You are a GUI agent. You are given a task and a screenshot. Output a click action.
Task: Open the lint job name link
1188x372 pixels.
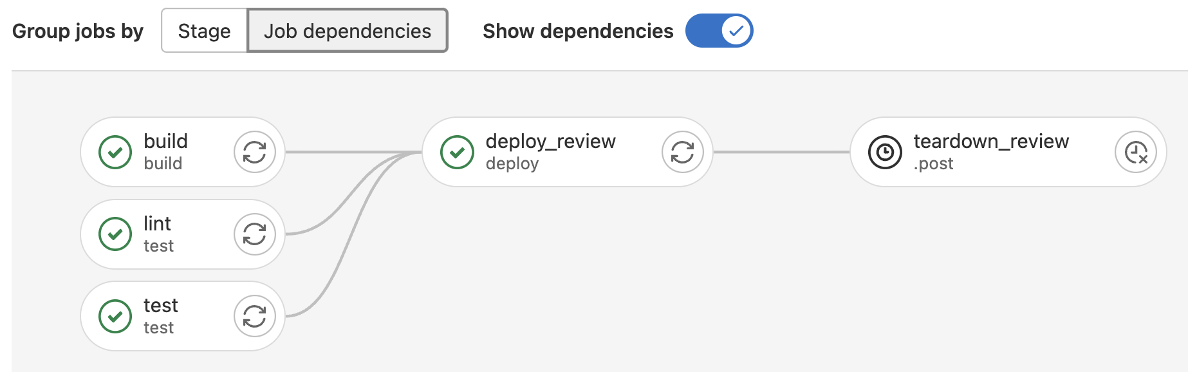(157, 224)
